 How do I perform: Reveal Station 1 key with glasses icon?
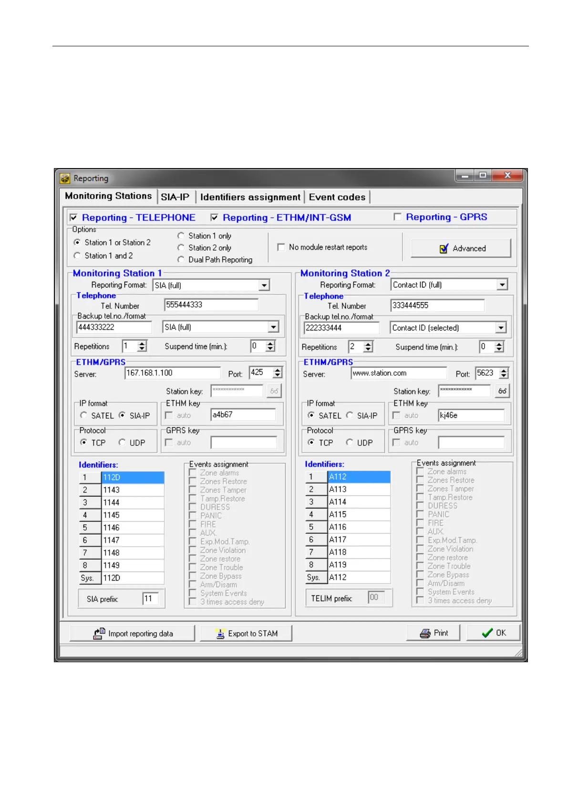(x=274, y=391)
